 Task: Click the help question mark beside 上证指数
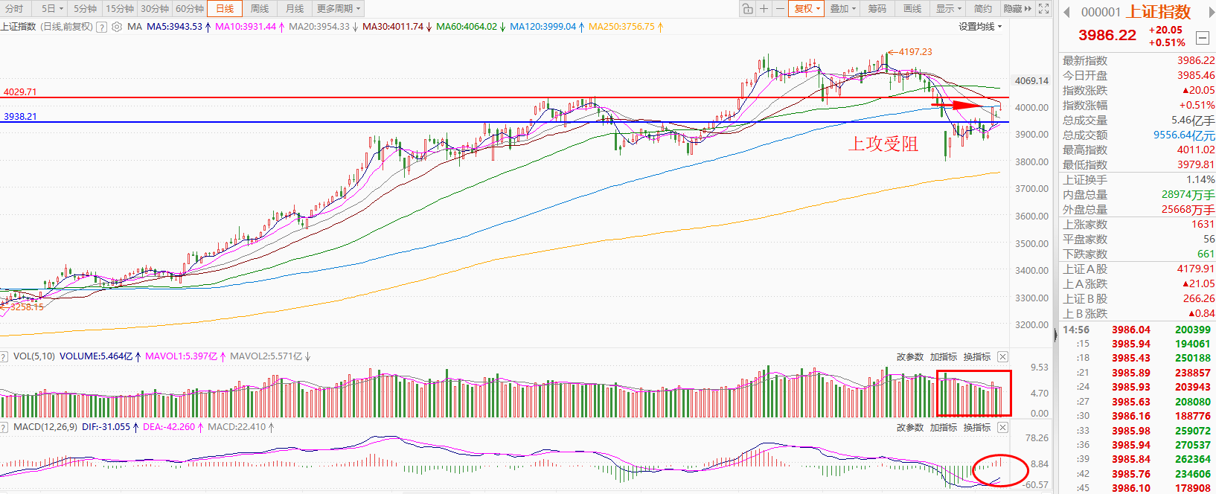tap(102, 27)
